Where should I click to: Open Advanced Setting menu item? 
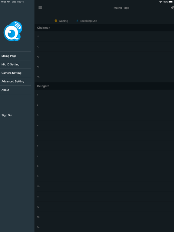point(15,81)
